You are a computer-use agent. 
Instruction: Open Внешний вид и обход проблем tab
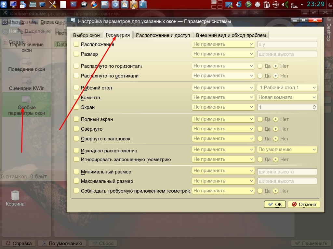coord(231,35)
